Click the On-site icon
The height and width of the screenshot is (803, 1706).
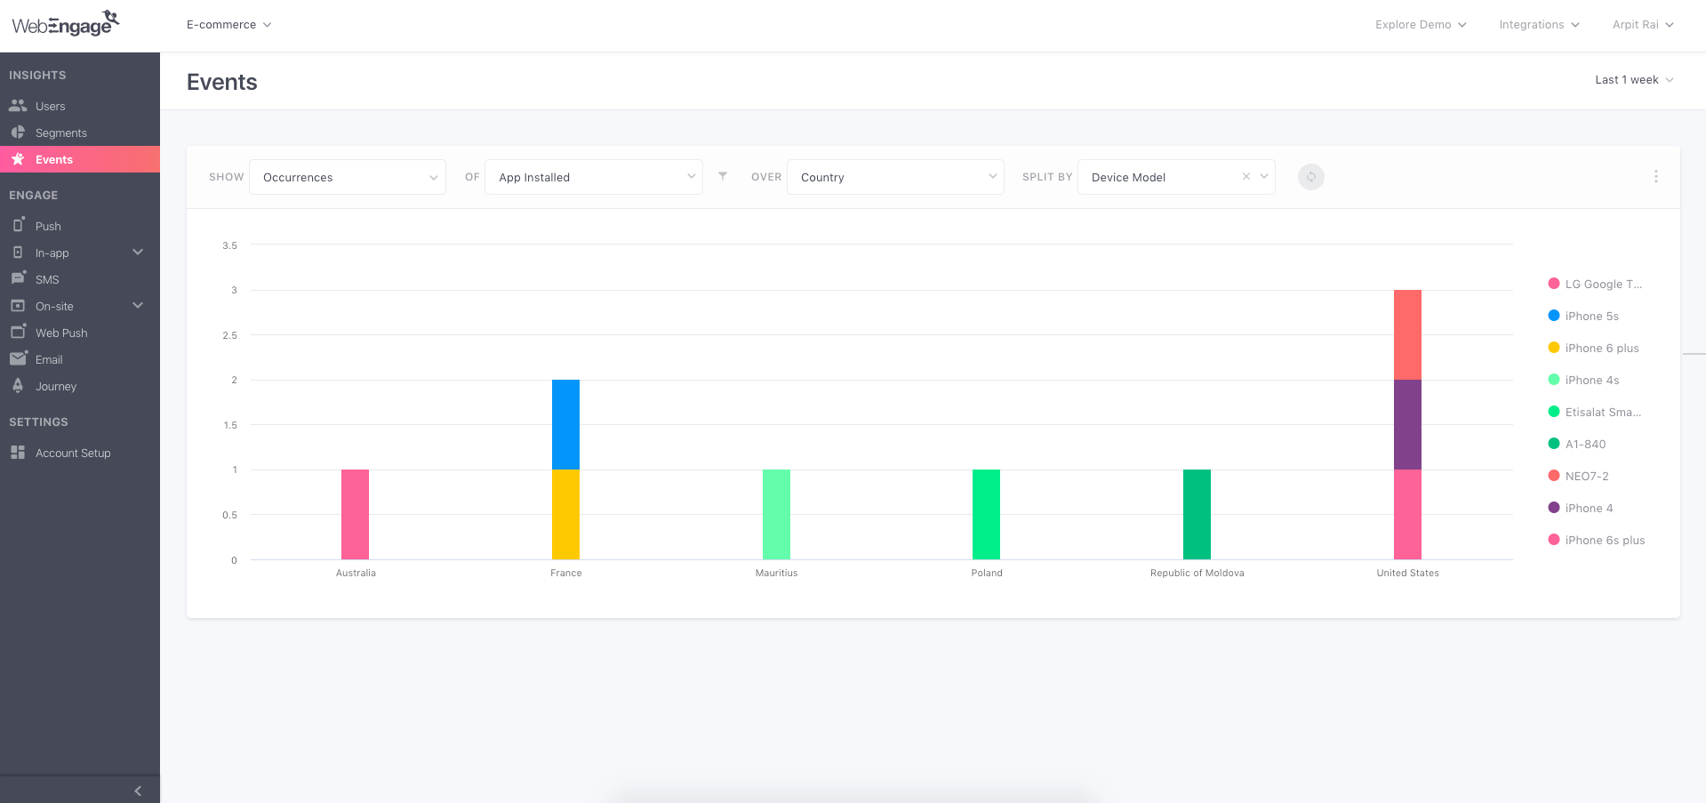(x=18, y=305)
